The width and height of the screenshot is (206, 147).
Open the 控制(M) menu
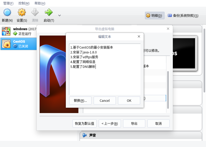[x=24, y=3]
